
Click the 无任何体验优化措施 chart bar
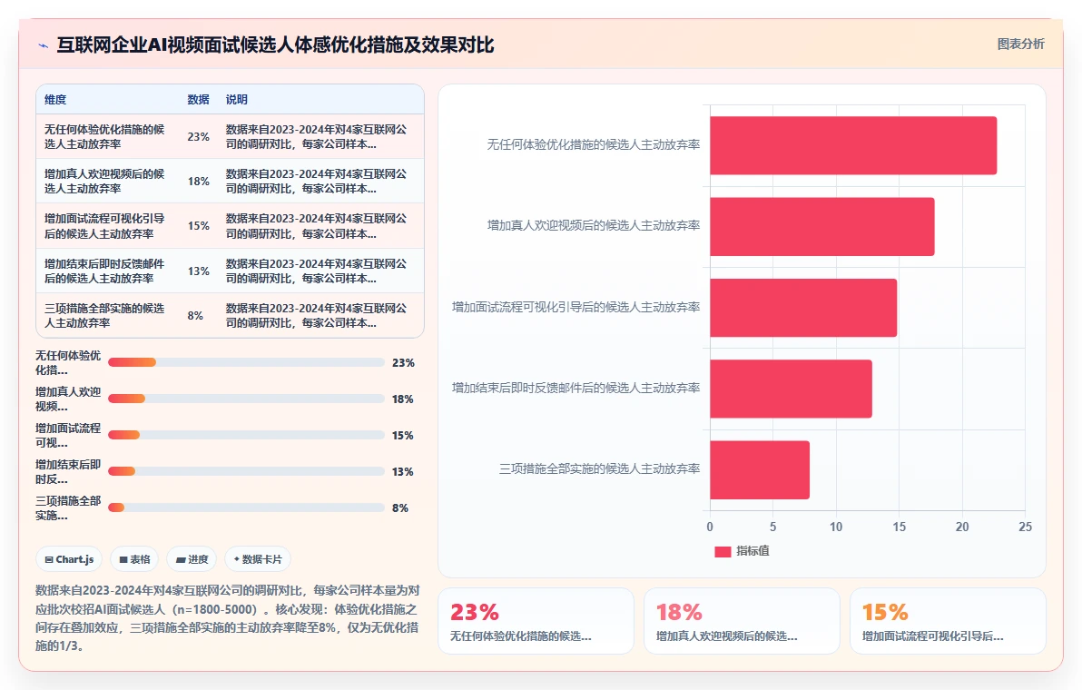pos(853,145)
